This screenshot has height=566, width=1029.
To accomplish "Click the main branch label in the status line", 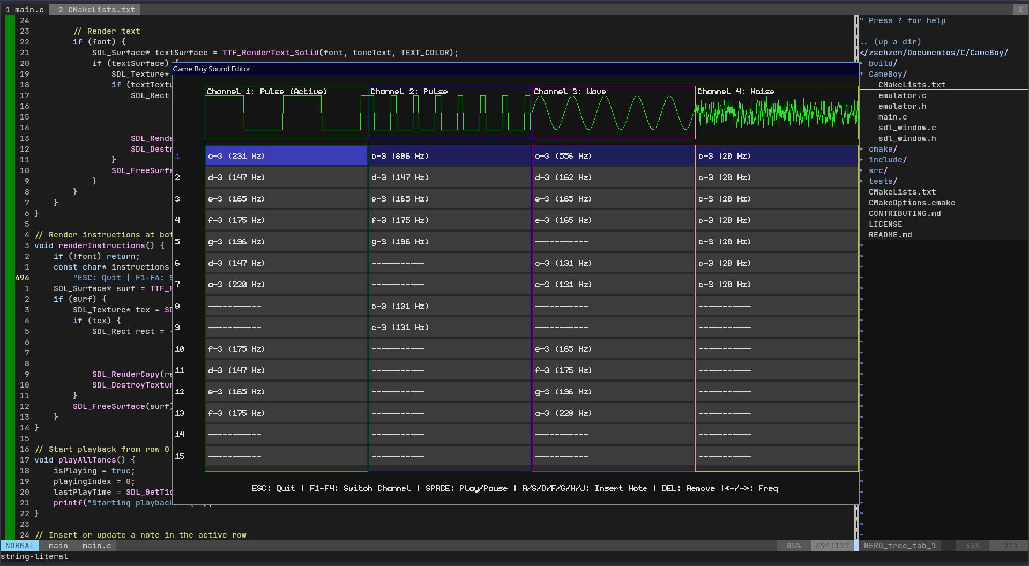I will (58, 546).
